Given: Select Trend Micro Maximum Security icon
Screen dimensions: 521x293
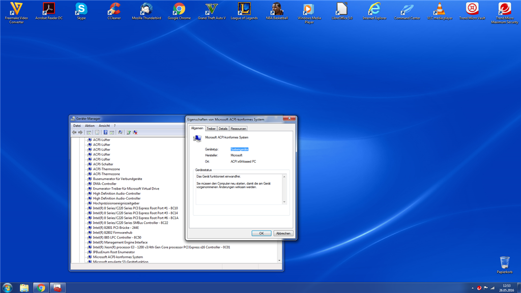Looking at the screenshot, I should 505,13.
